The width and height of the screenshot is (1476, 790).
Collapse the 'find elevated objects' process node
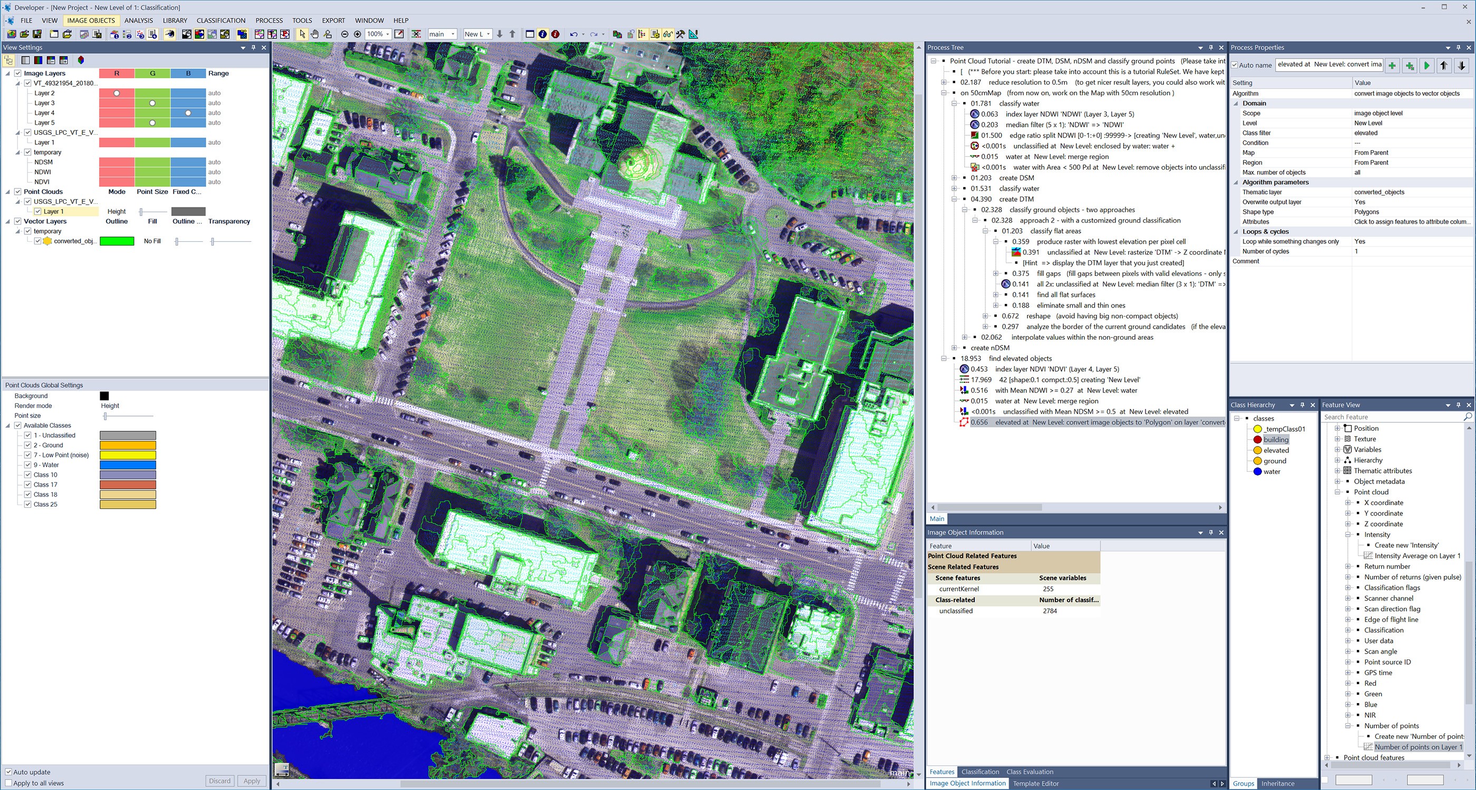point(944,358)
